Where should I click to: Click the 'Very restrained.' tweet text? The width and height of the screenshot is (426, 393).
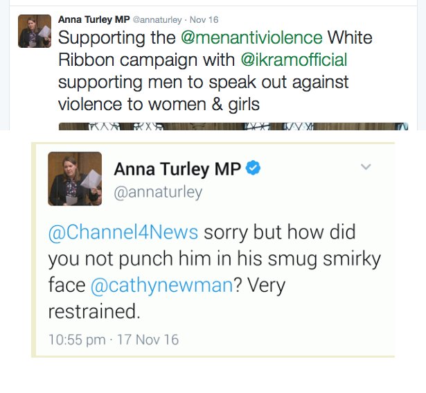click(167, 299)
